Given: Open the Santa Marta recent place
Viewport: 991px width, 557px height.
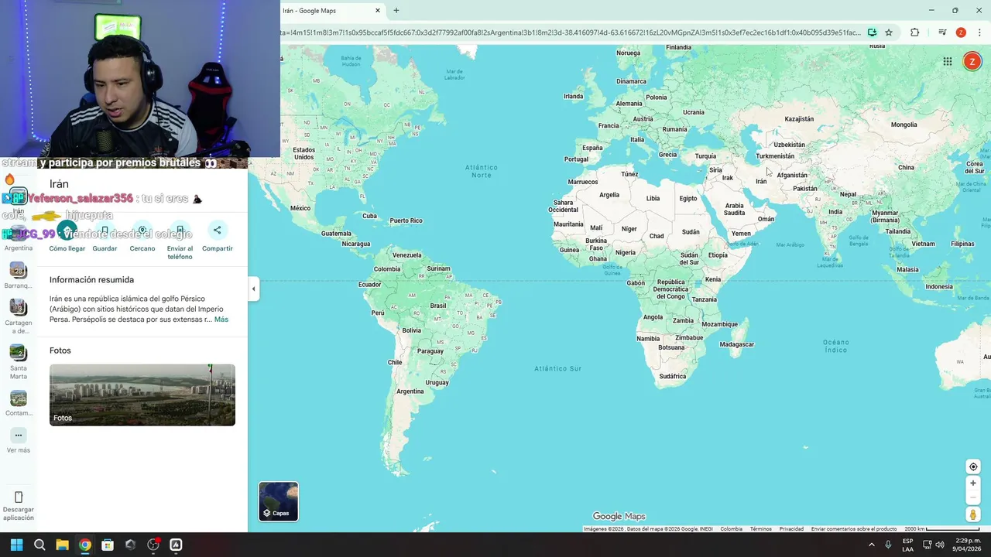Looking at the screenshot, I should (19, 361).
